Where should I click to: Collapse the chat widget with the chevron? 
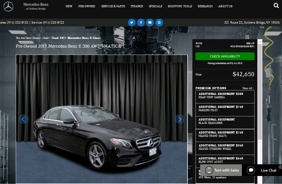280,167
